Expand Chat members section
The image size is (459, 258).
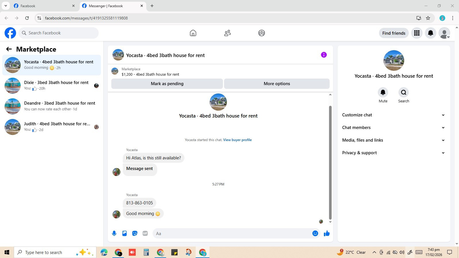(x=394, y=128)
